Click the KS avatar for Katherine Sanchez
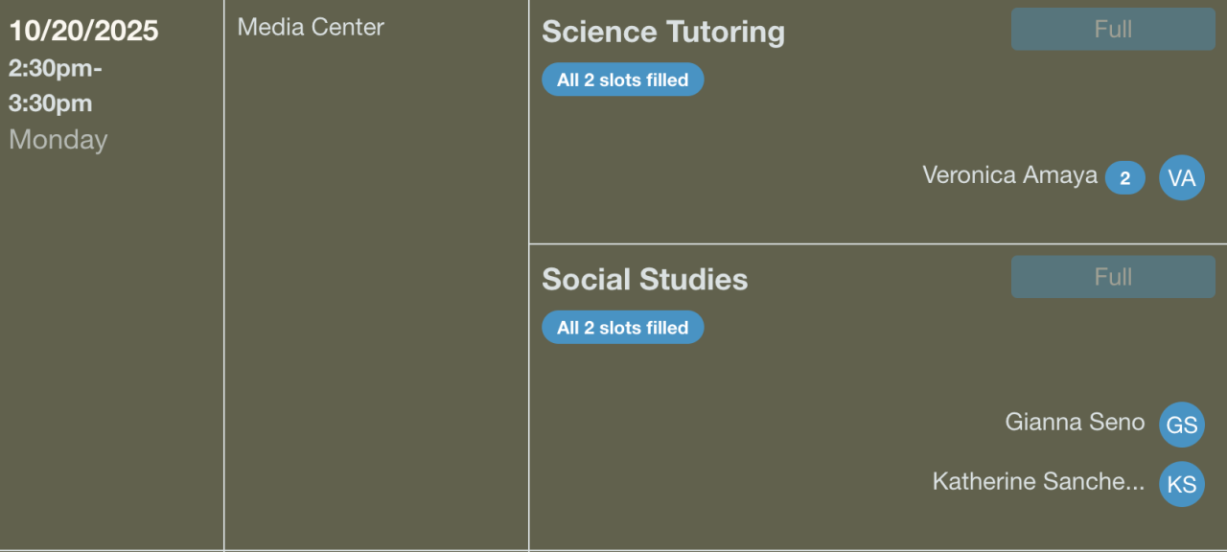This screenshot has width=1227, height=552. coord(1181,484)
